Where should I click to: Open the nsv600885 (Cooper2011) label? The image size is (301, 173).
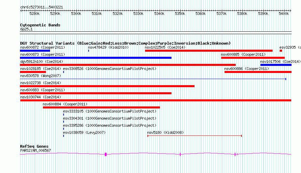coord(243,54)
